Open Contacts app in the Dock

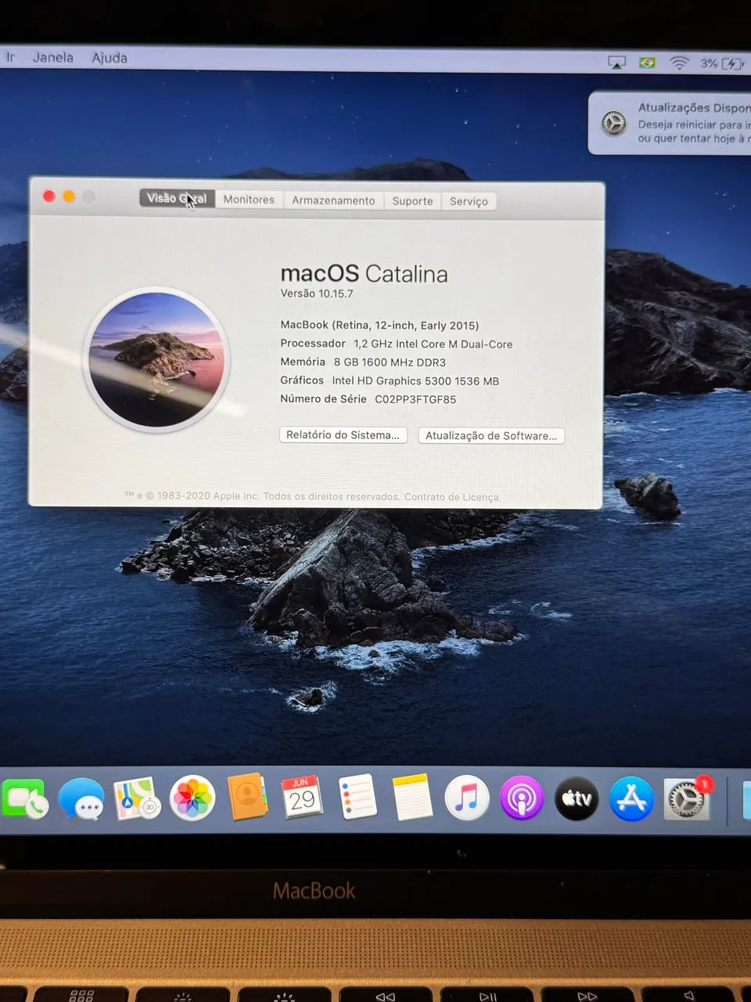click(247, 797)
